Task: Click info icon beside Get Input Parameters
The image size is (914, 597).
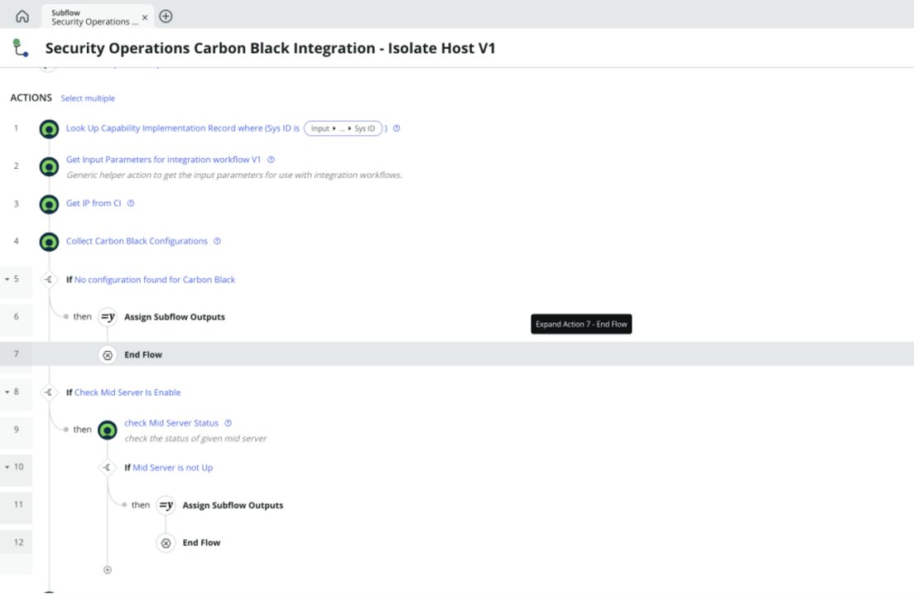Action: tap(271, 160)
